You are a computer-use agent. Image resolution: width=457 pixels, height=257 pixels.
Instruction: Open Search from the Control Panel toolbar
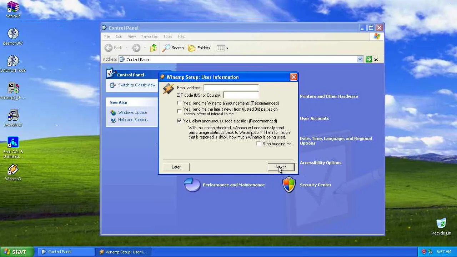coord(173,48)
